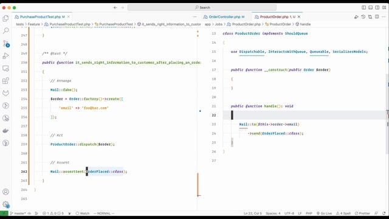Open the Manage gear icon
The height and width of the screenshot is (219, 389).
click(5, 204)
